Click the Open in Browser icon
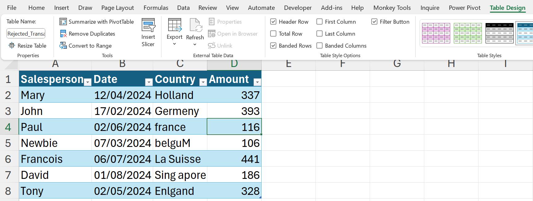Screen dimensions: 533x201 tap(212, 33)
